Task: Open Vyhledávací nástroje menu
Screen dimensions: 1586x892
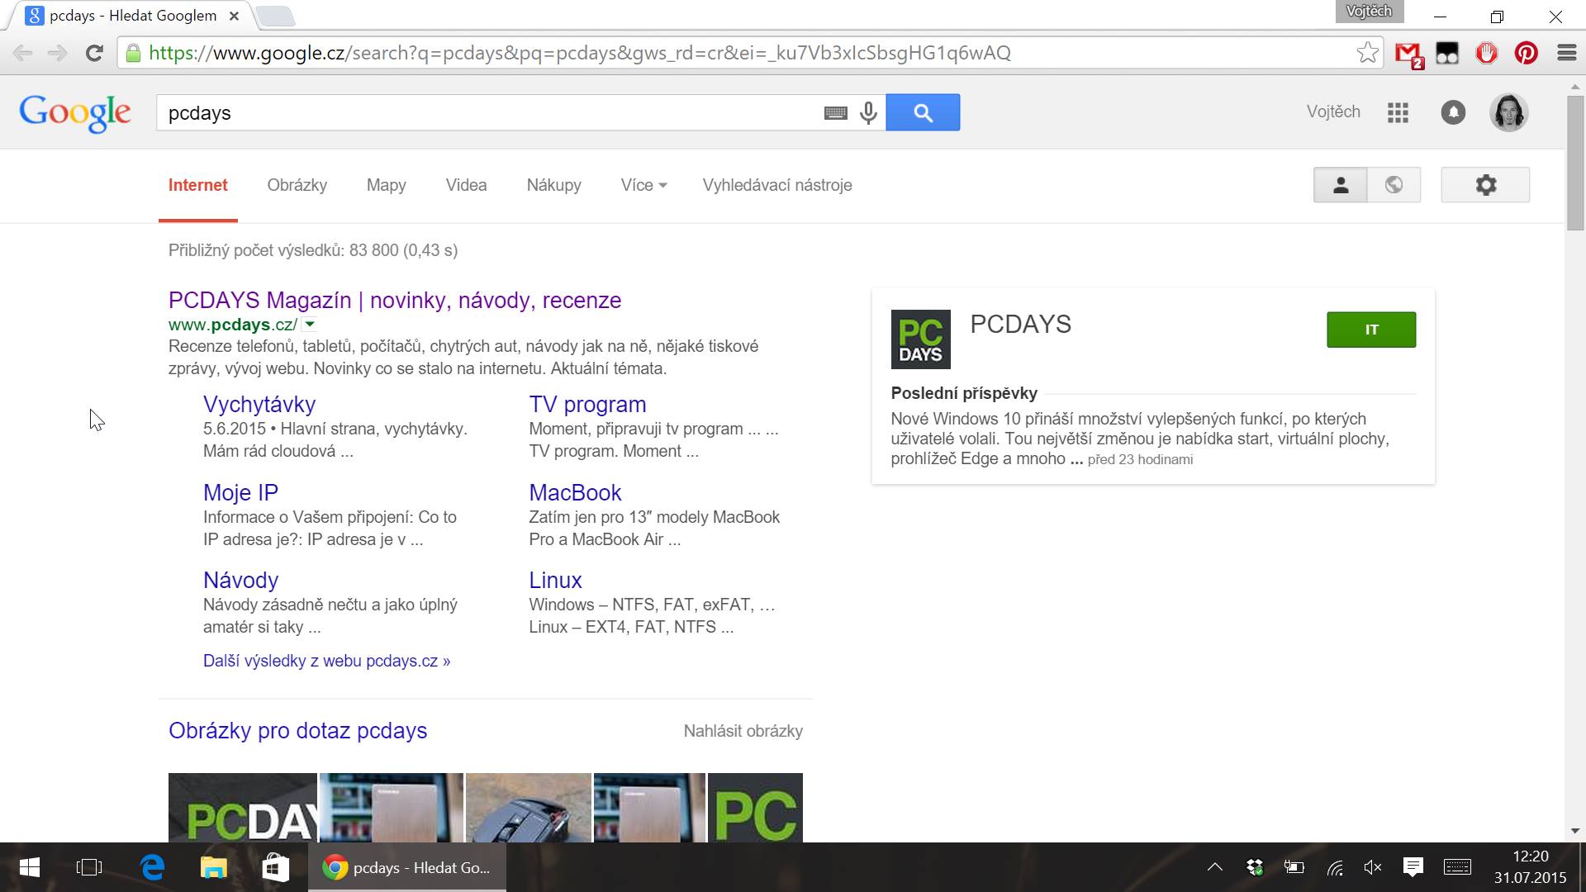Action: (x=776, y=185)
